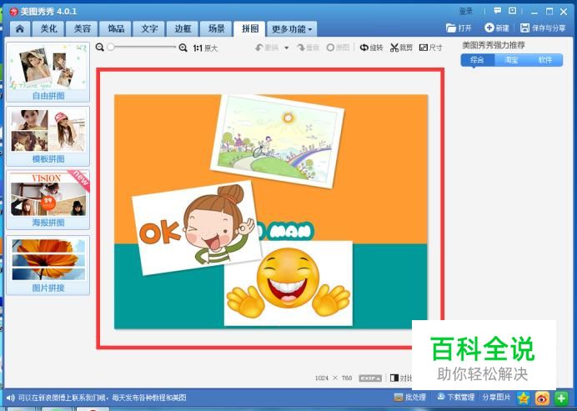Click the 旋转 rotate tool
577x411 pixels.
(x=371, y=48)
